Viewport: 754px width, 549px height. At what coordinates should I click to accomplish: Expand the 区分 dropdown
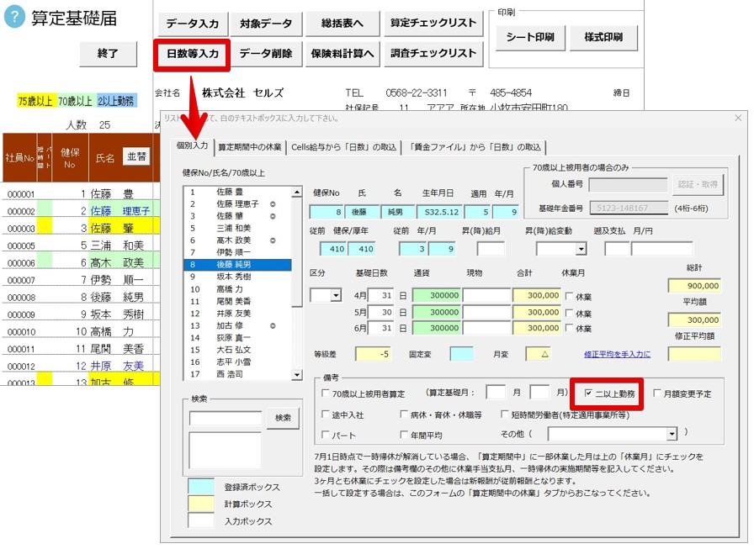click(x=336, y=295)
